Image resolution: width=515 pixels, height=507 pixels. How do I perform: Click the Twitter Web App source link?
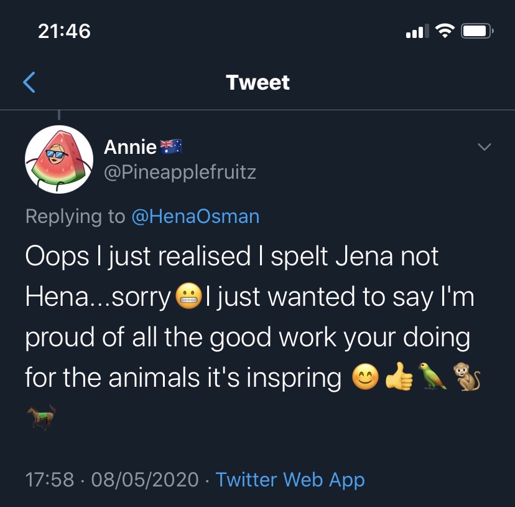tap(290, 480)
